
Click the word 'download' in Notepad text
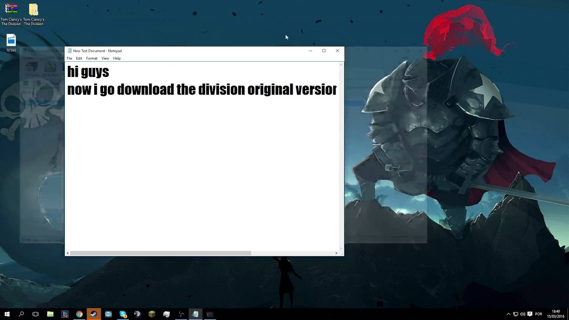145,89
